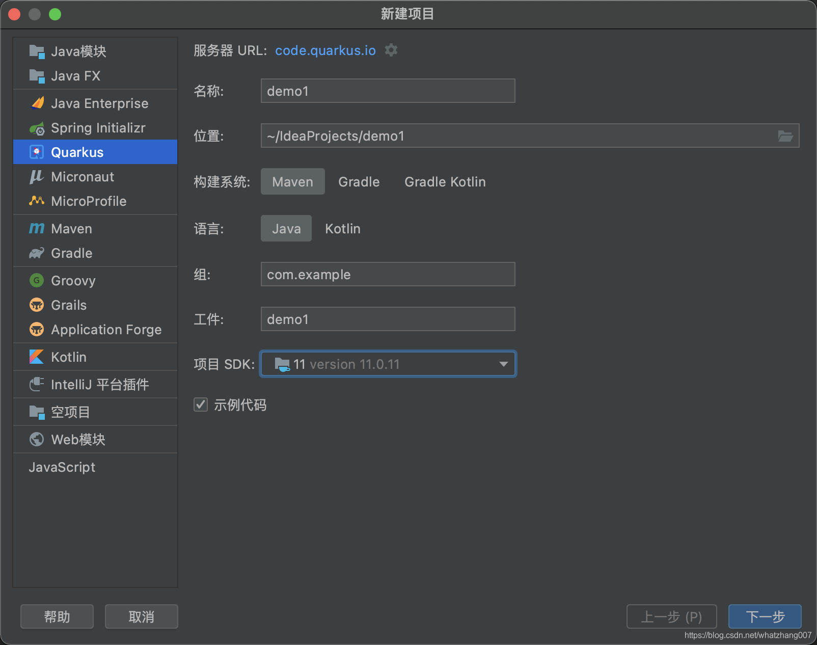This screenshot has height=645, width=817.
Task: Select IntelliJ 平台插件 entry
Action: pos(95,385)
